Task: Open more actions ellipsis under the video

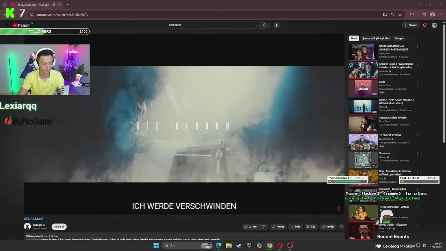Action: point(341,227)
